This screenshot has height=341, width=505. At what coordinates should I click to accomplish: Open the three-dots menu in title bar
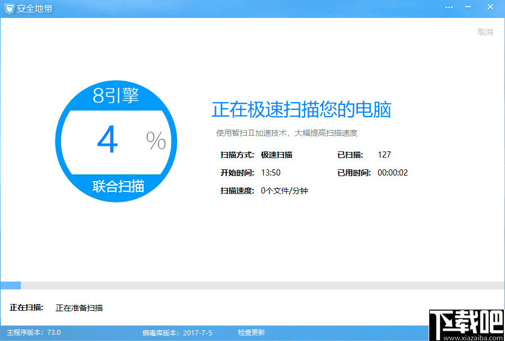click(x=449, y=7)
